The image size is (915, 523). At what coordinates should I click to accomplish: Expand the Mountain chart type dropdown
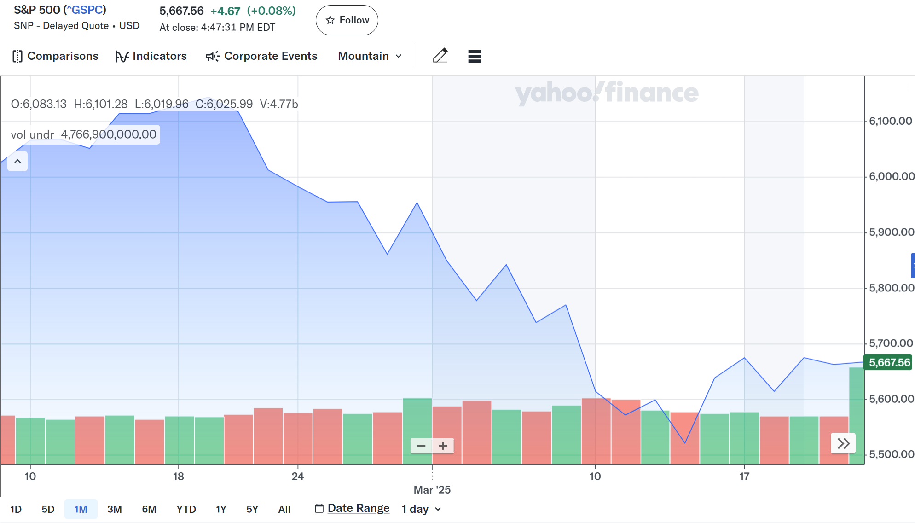click(370, 56)
